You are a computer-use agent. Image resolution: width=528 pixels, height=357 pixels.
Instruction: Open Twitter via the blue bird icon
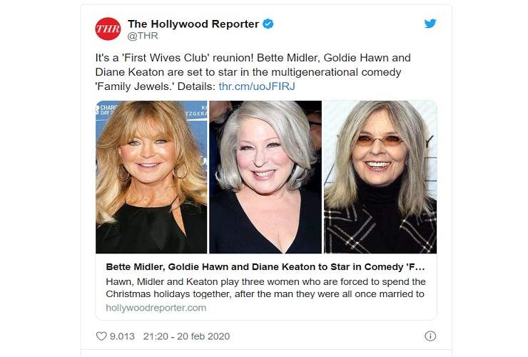pos(430,24)
